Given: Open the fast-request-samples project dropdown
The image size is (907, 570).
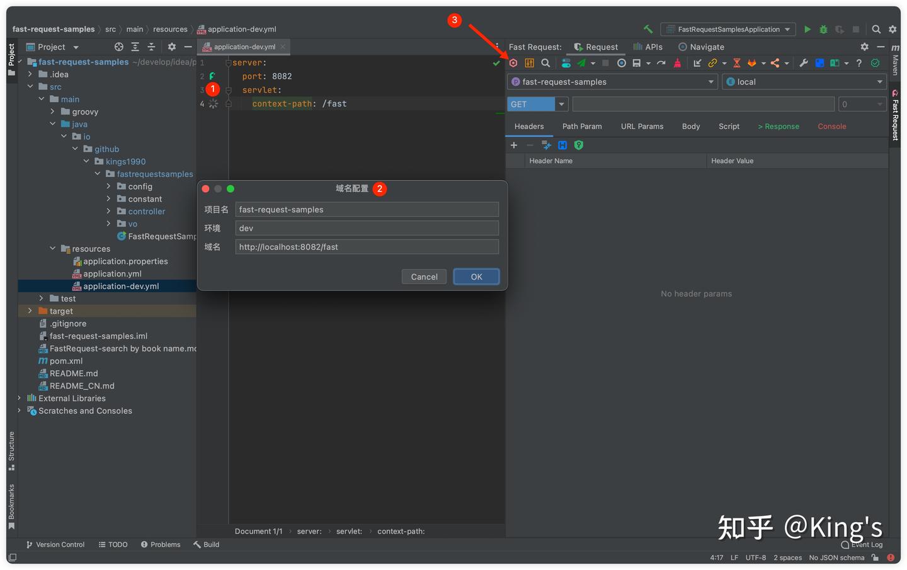Looking at the screenshot, I should tap(612, 82).
